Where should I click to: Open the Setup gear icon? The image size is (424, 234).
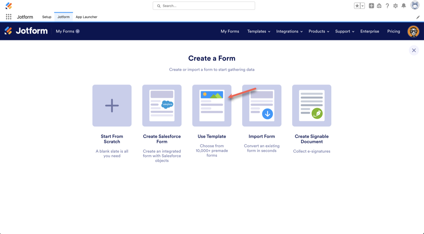(395, 6)
